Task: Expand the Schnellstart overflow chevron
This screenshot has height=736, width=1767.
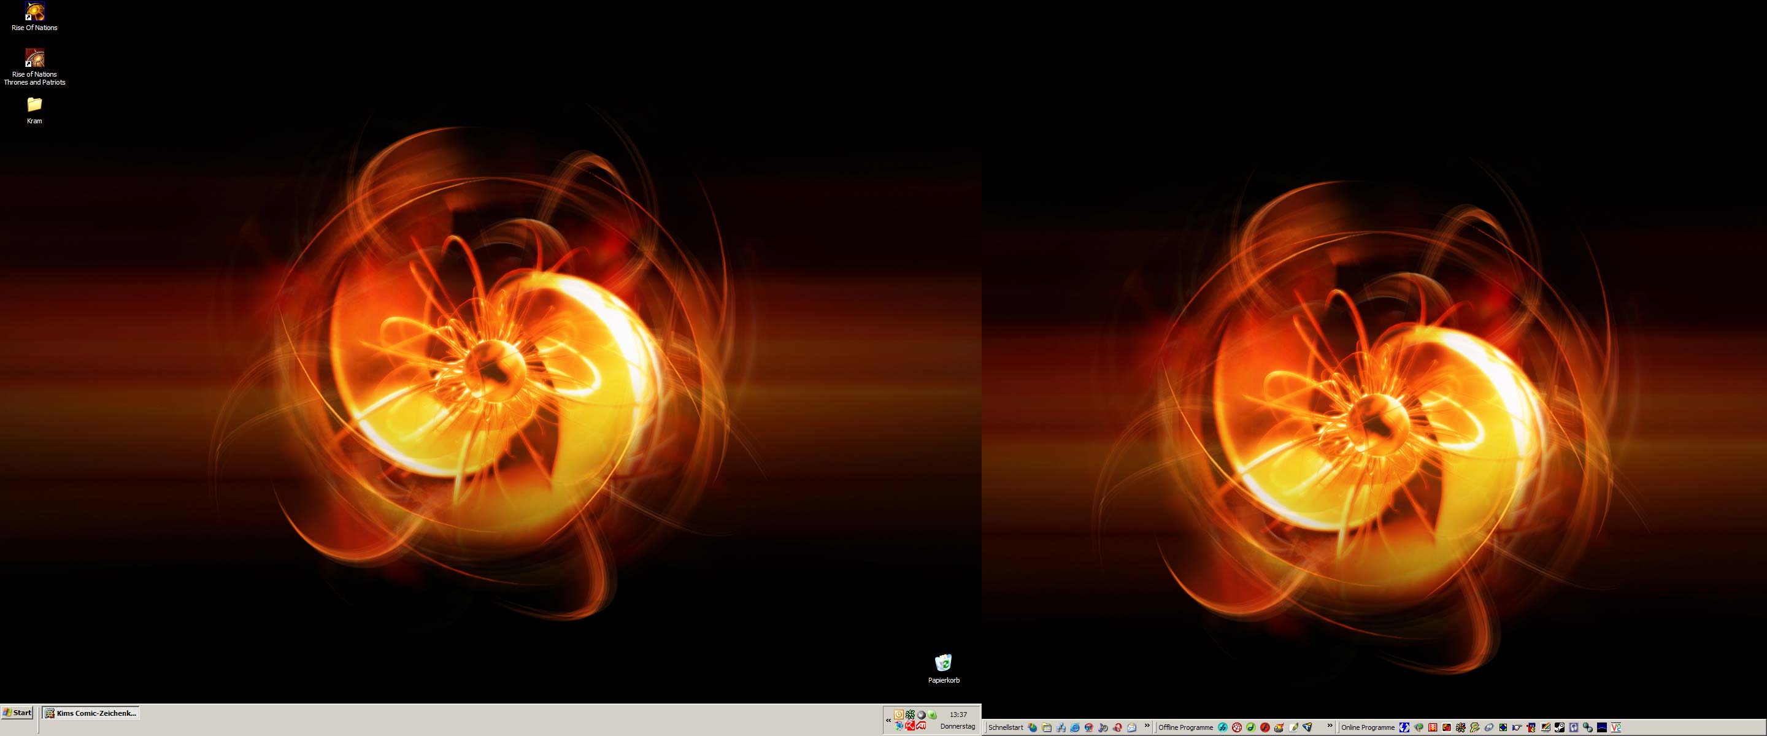Action: click(x=1147, y=725)
